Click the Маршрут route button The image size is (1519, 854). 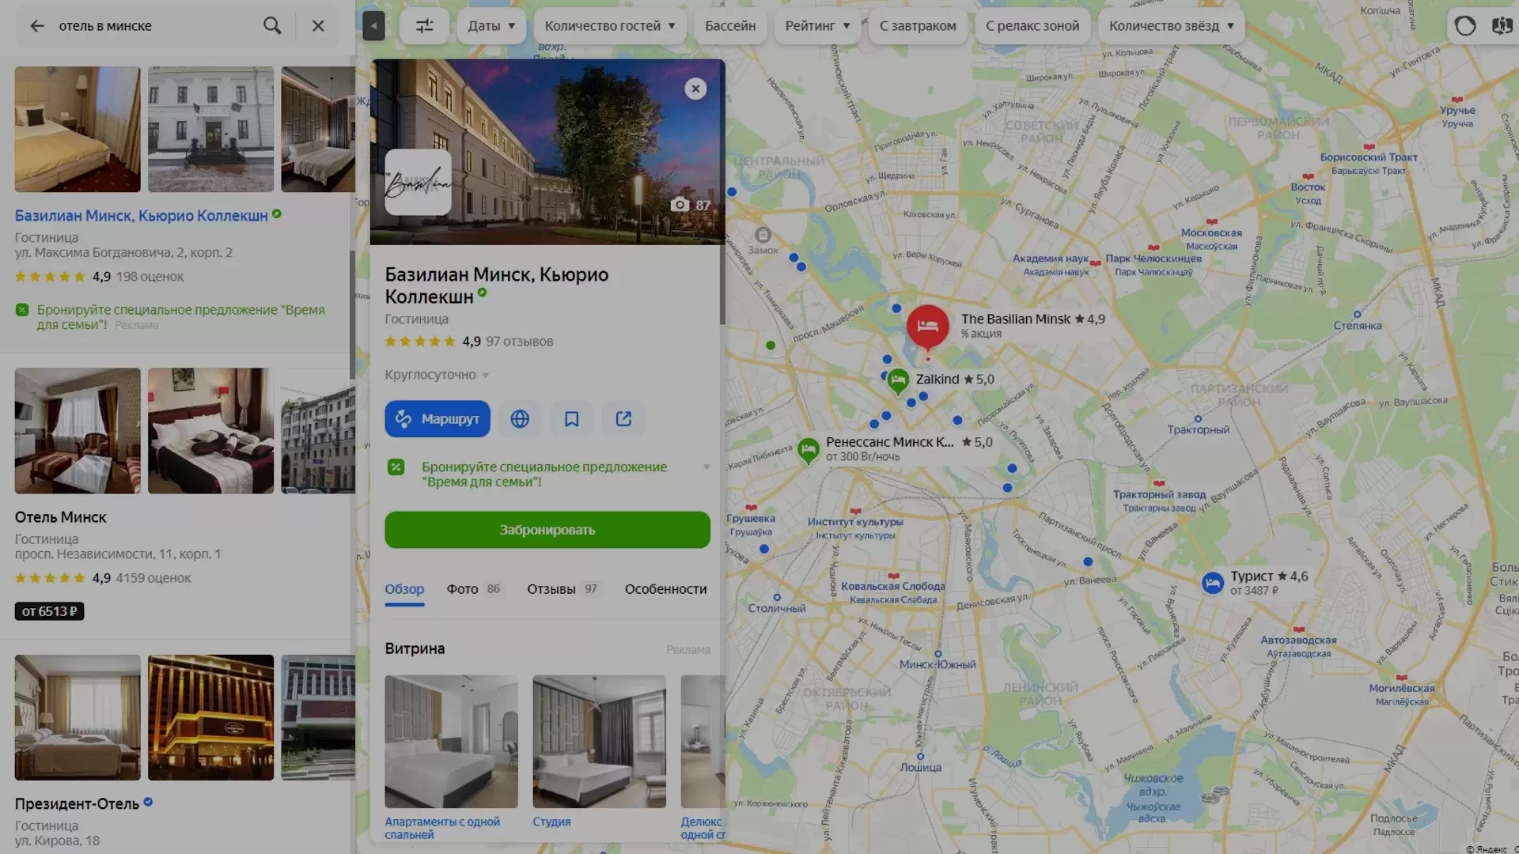438,419
